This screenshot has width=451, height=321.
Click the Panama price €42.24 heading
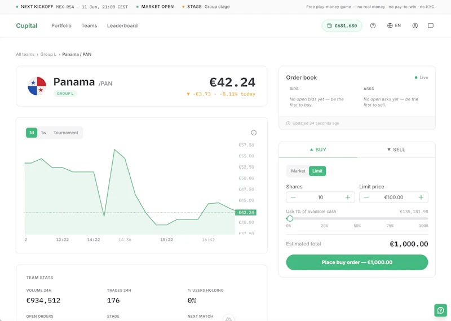(232, 82)
